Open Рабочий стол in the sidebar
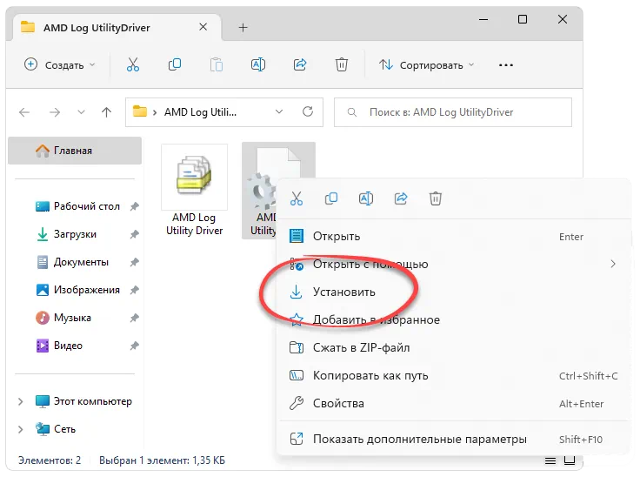This screenshot has height=477, width=640. [77, 206]
